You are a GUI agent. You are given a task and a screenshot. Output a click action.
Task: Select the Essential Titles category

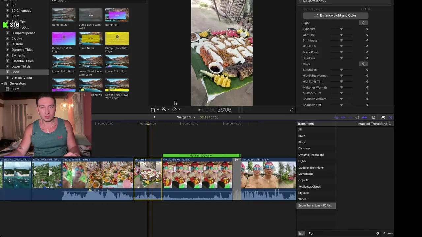pos(22,61)
